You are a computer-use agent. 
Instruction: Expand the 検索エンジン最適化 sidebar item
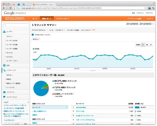click(x=13, y=83)
